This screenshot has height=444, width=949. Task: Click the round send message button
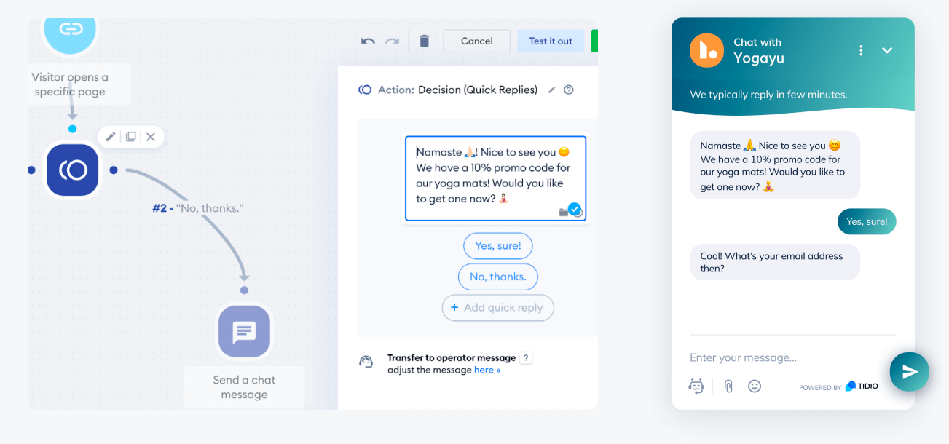click(909, 372)
